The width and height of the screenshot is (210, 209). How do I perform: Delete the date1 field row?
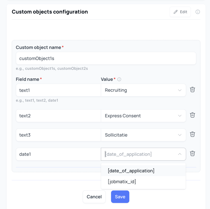coord(192,154)
